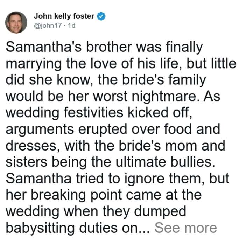
Task: Click the line "did she know, the bride's family"
Action: click(x=106, y=80)
